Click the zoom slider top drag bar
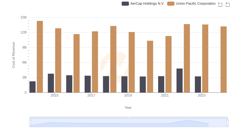The width and height of the screenshot is (233, 134). click(129, 117)
